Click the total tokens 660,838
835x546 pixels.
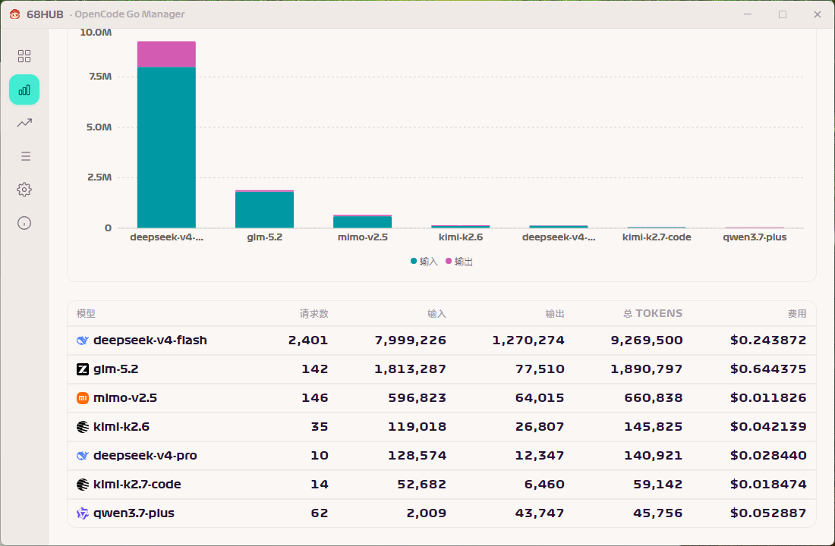[x=654, y=398]
